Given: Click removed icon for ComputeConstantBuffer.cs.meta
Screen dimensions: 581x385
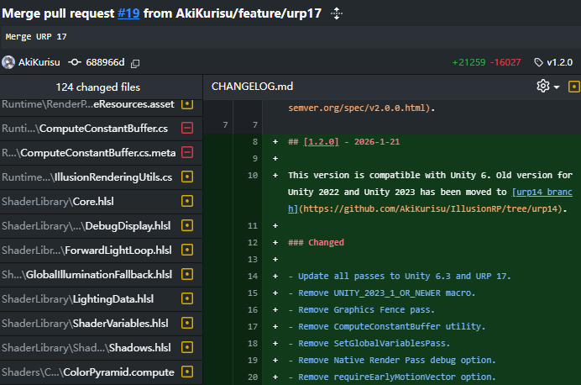Looking at the screenshot, I should [187, 153].
